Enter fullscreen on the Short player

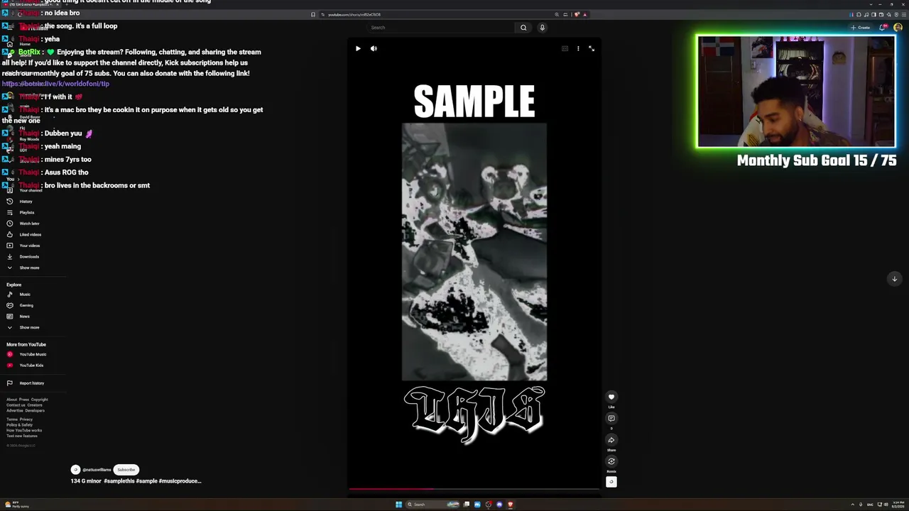pyautogui.click(x=592, y=48)
